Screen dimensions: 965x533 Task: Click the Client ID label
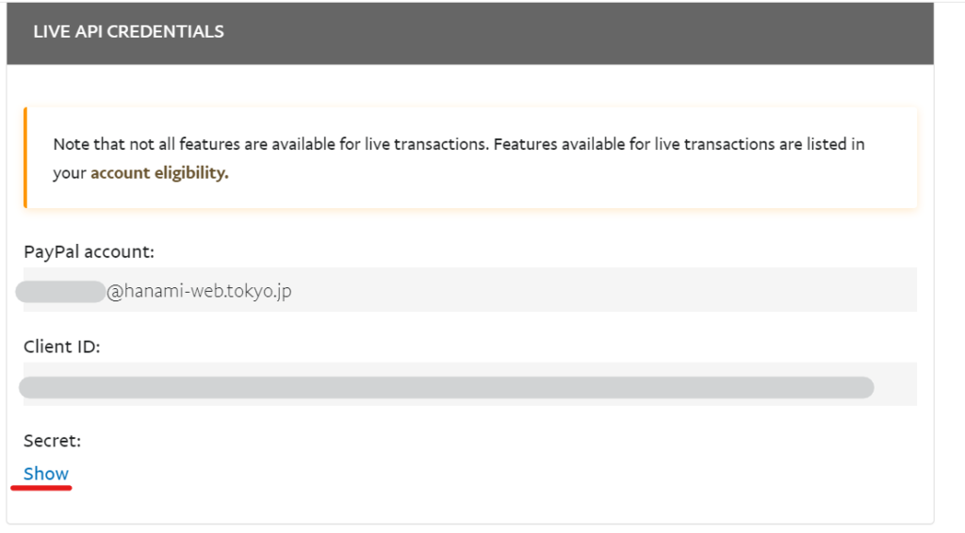(x=61, y=347)
